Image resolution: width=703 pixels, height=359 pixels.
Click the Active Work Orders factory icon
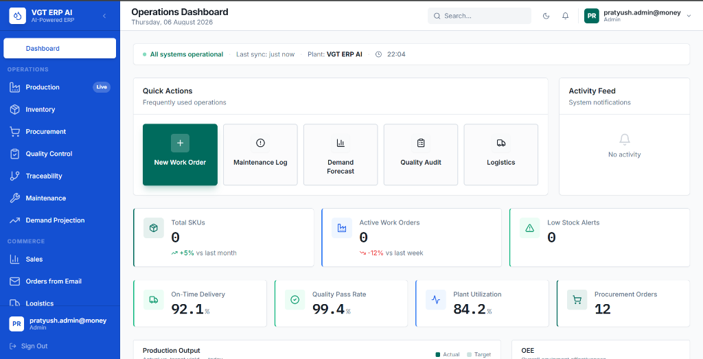[342, 228]
